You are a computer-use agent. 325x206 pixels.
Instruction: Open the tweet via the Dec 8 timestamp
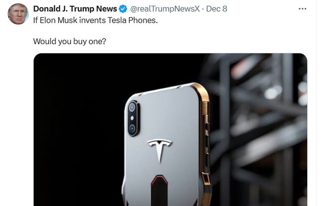tap(217, 9)
